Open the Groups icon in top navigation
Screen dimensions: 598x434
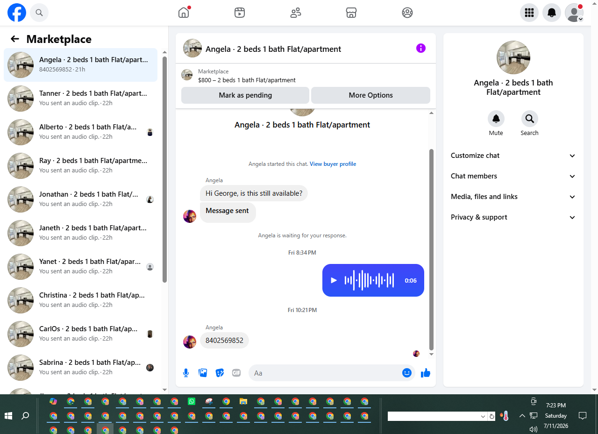click(x=407, y=13)
